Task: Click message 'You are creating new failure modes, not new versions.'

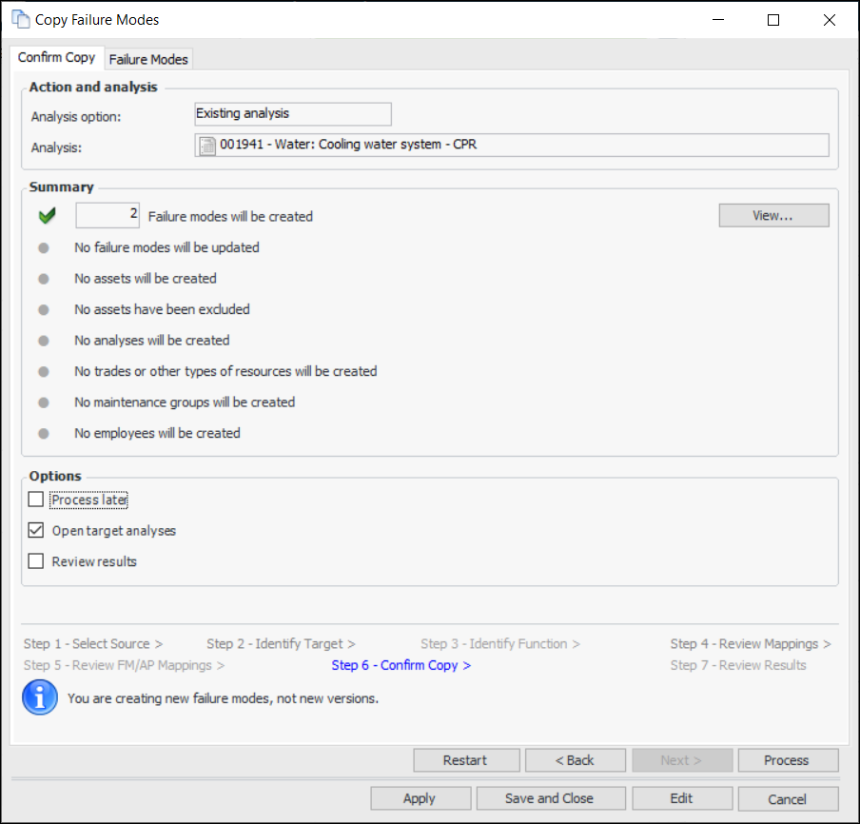Action: (223, 699)
